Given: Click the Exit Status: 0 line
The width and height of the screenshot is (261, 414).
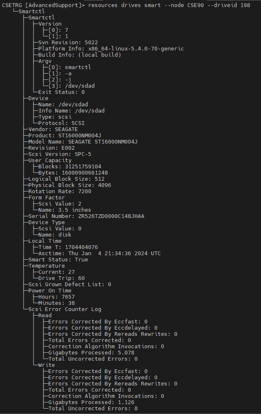Looking at the screenshot, I should pyautogui.click(x=62, y=92).
